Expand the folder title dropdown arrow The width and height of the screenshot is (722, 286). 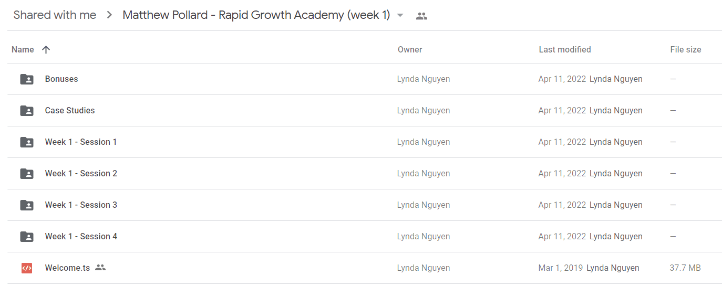click(x=400, y=15)
